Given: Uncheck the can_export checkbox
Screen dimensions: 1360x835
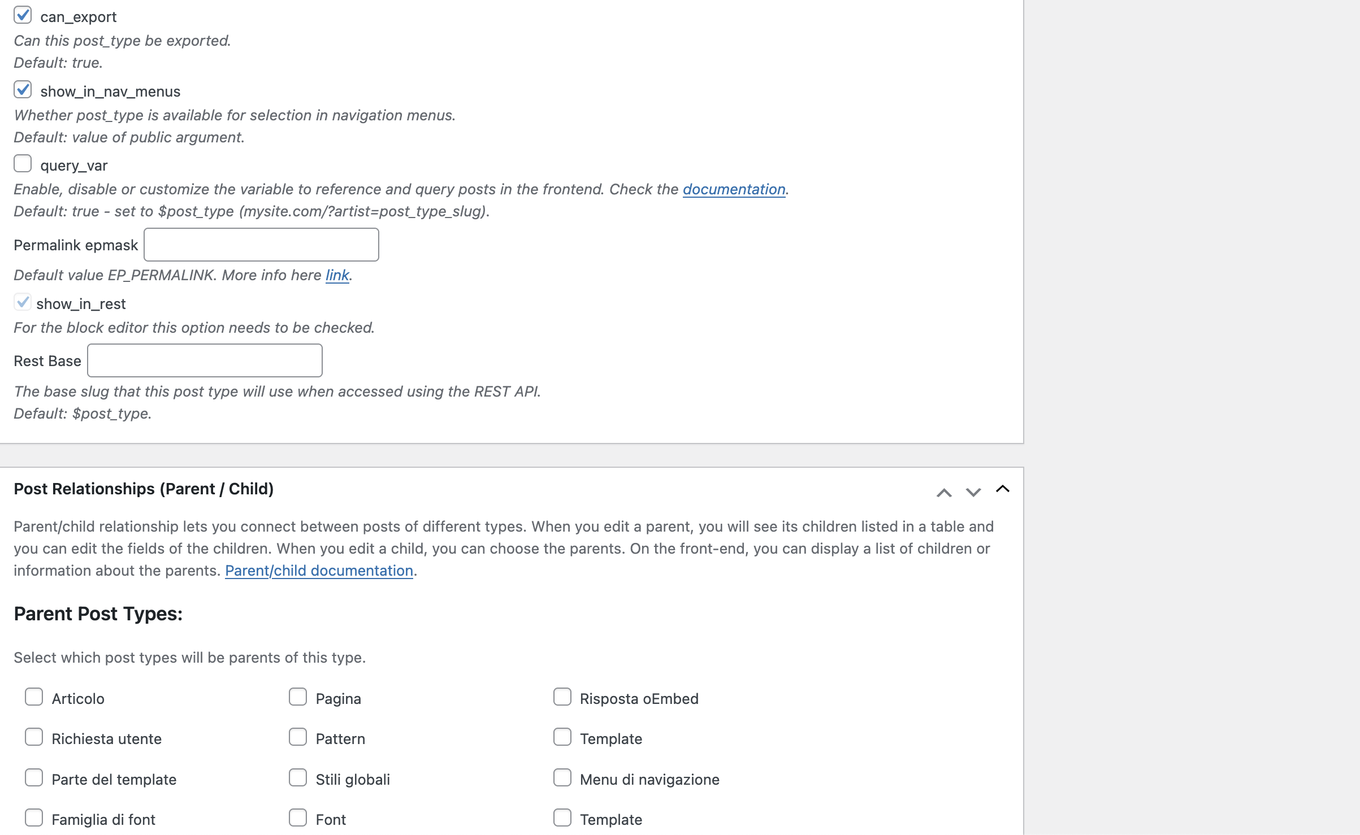Looking at the screenshot, I should coord(23,15).
